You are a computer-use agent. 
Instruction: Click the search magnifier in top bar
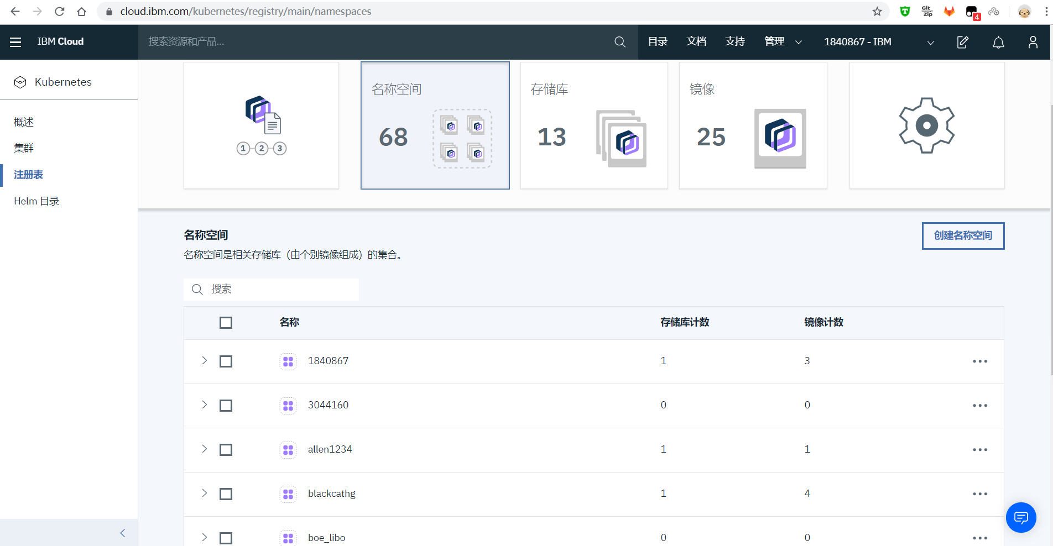click(620, 42)
